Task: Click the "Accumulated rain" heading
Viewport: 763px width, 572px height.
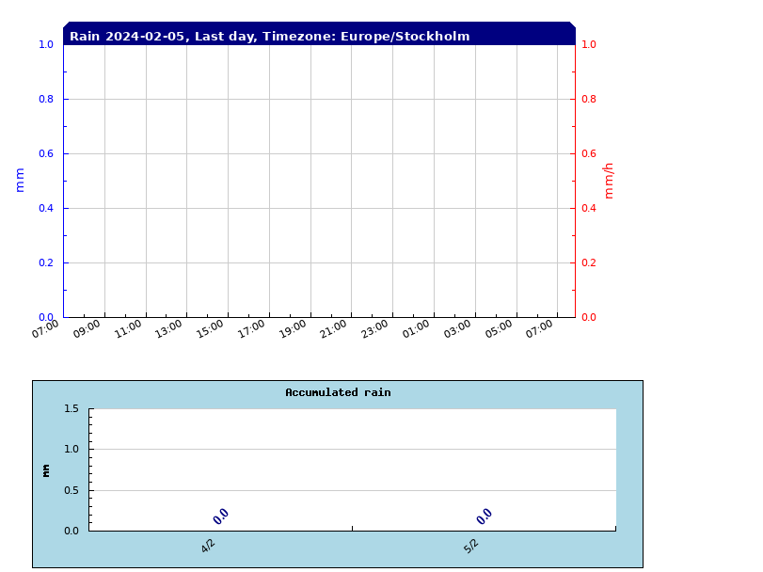Action: (x=338, y=393)
